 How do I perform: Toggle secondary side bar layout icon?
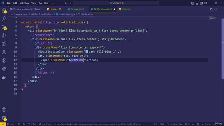click(201, 3)
